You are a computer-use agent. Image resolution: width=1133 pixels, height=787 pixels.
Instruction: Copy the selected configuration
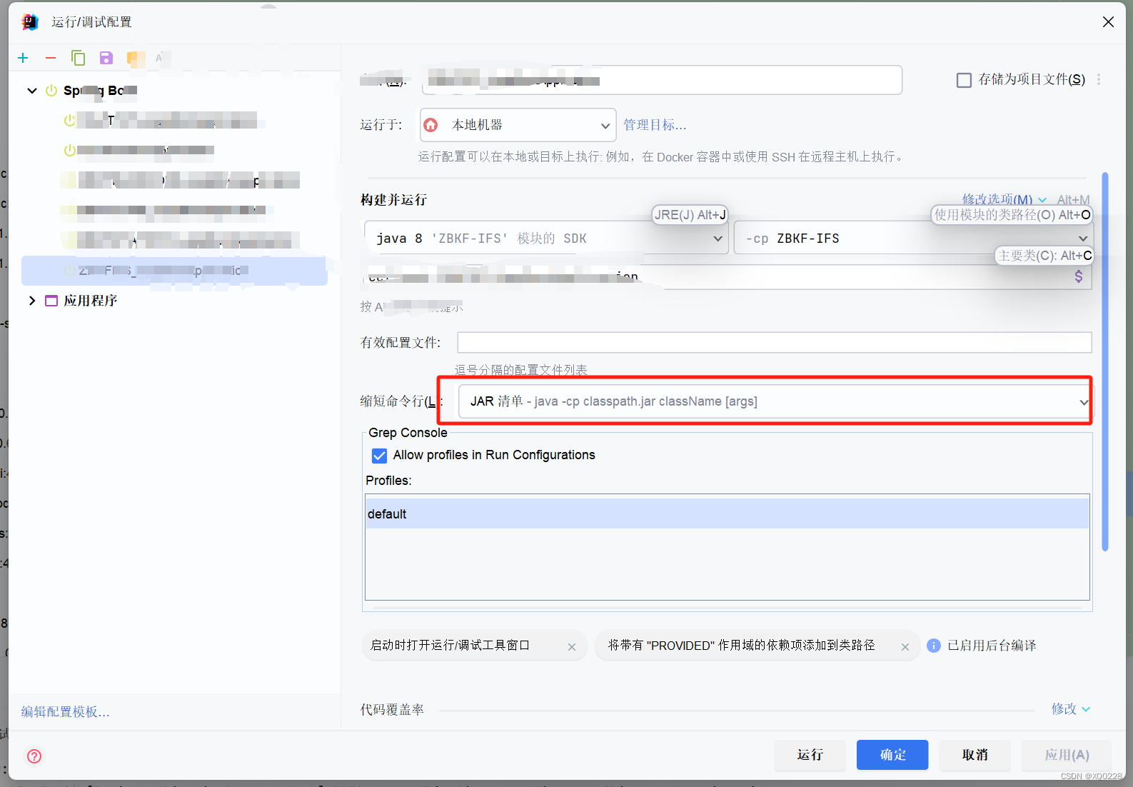click(79, 58)
